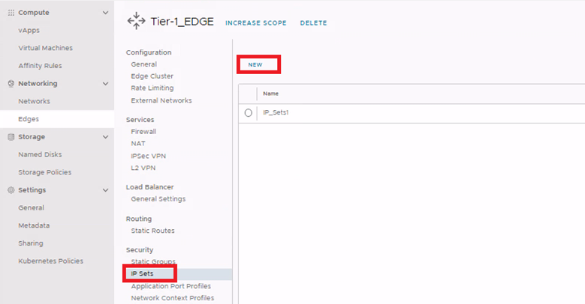585x304 pixels.
Task: Go to Networks in the left navigation
Action: click(34, 101)
